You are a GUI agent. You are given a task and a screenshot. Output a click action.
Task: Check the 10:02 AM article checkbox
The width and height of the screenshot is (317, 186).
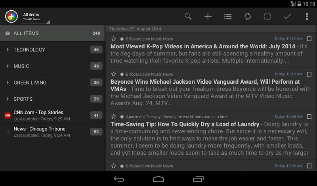(309, 166)
